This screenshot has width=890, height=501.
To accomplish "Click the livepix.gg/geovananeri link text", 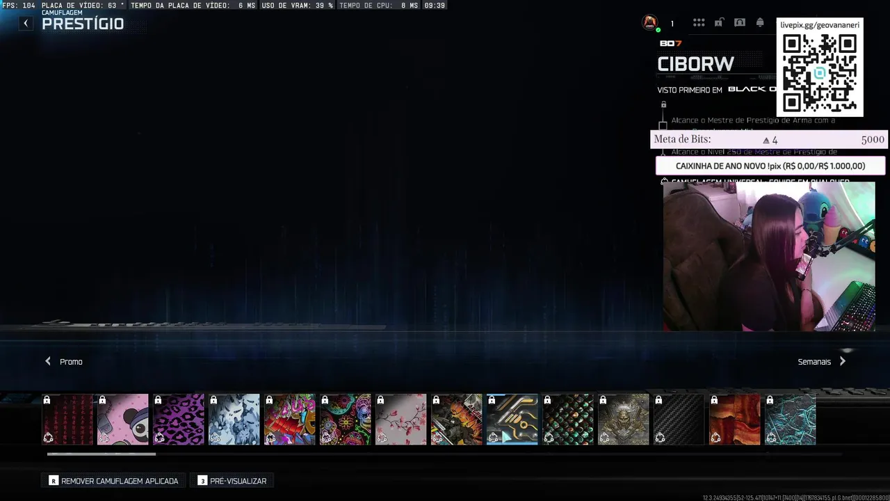I will point(820,25).
